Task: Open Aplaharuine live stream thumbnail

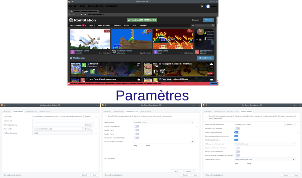Action: pos(132,39)
